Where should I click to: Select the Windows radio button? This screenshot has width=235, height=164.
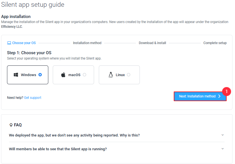(40, 75)
